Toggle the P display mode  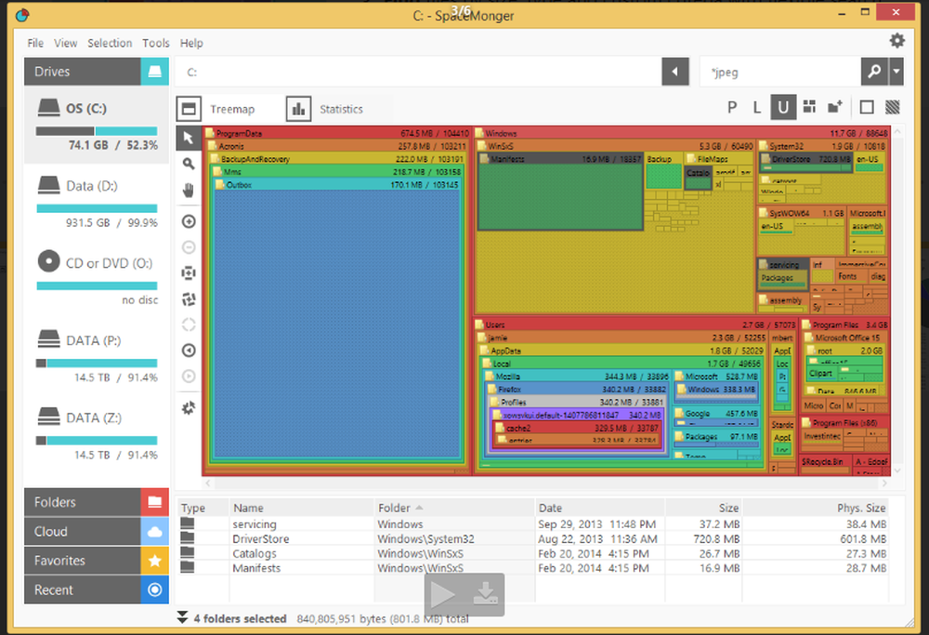[732, 107]
